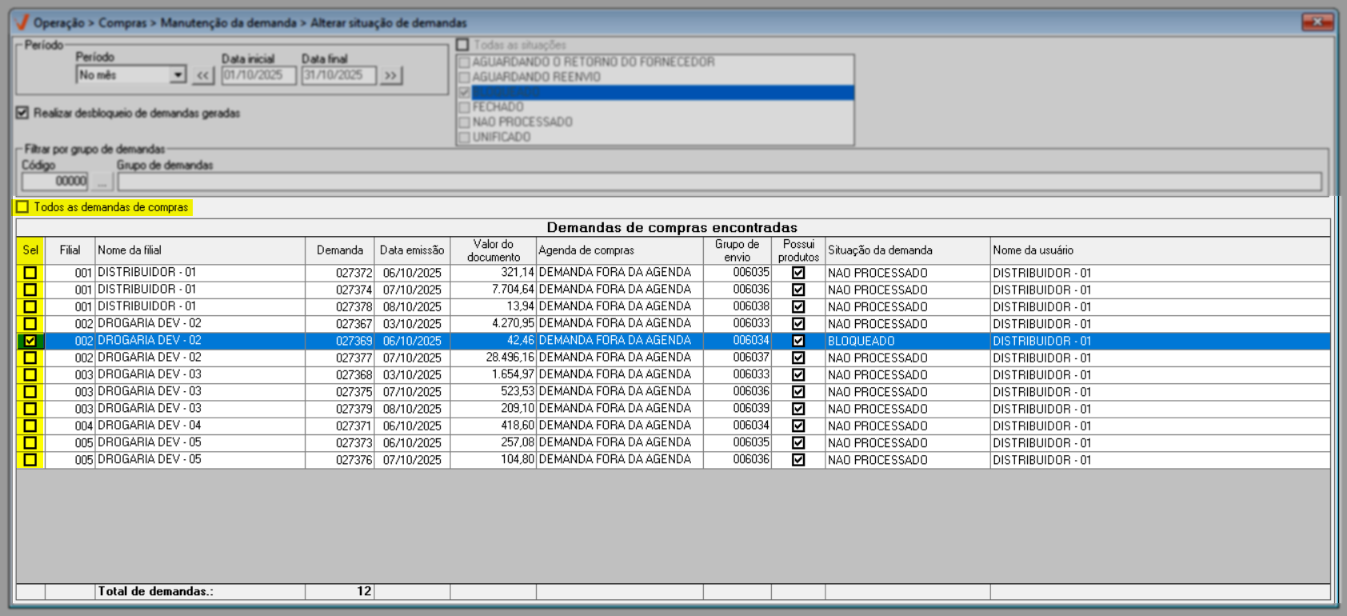
Task: Check the Todas as situações checkbox
Action: 462,45
